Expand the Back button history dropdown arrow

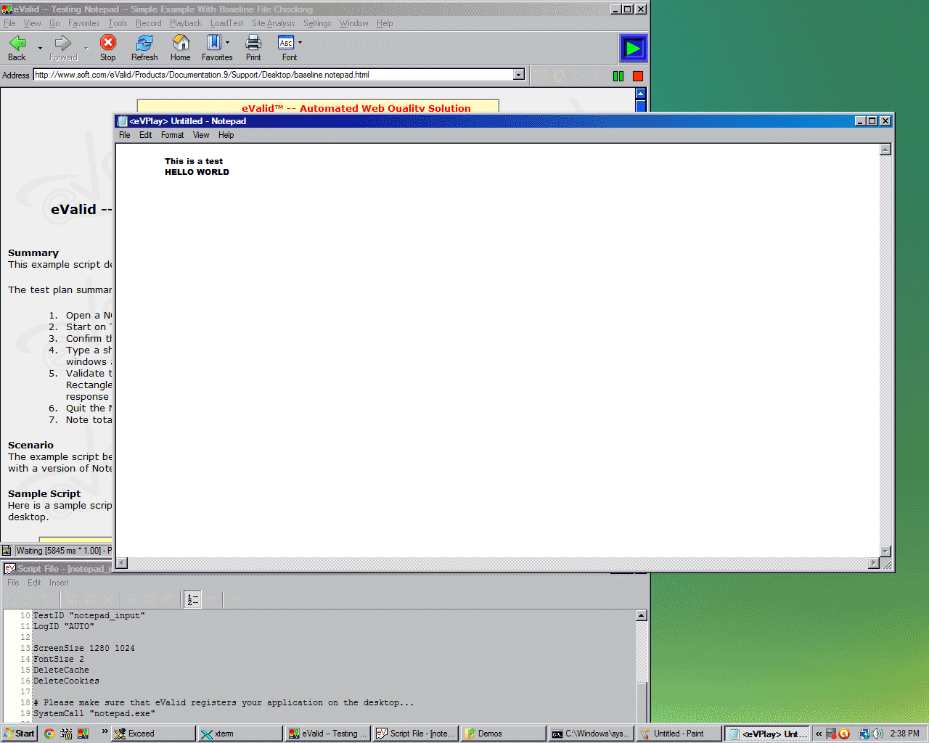coord(40,48)
